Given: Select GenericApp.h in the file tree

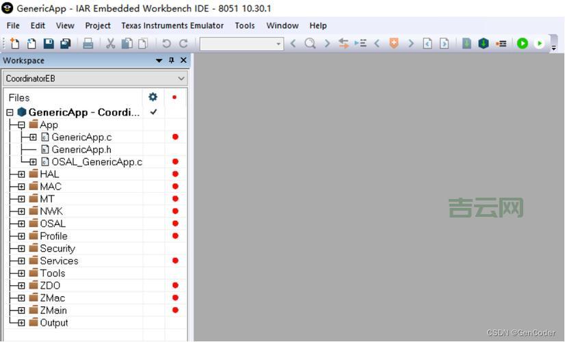Looking at the screenshot, I should [x=81, y=150].
